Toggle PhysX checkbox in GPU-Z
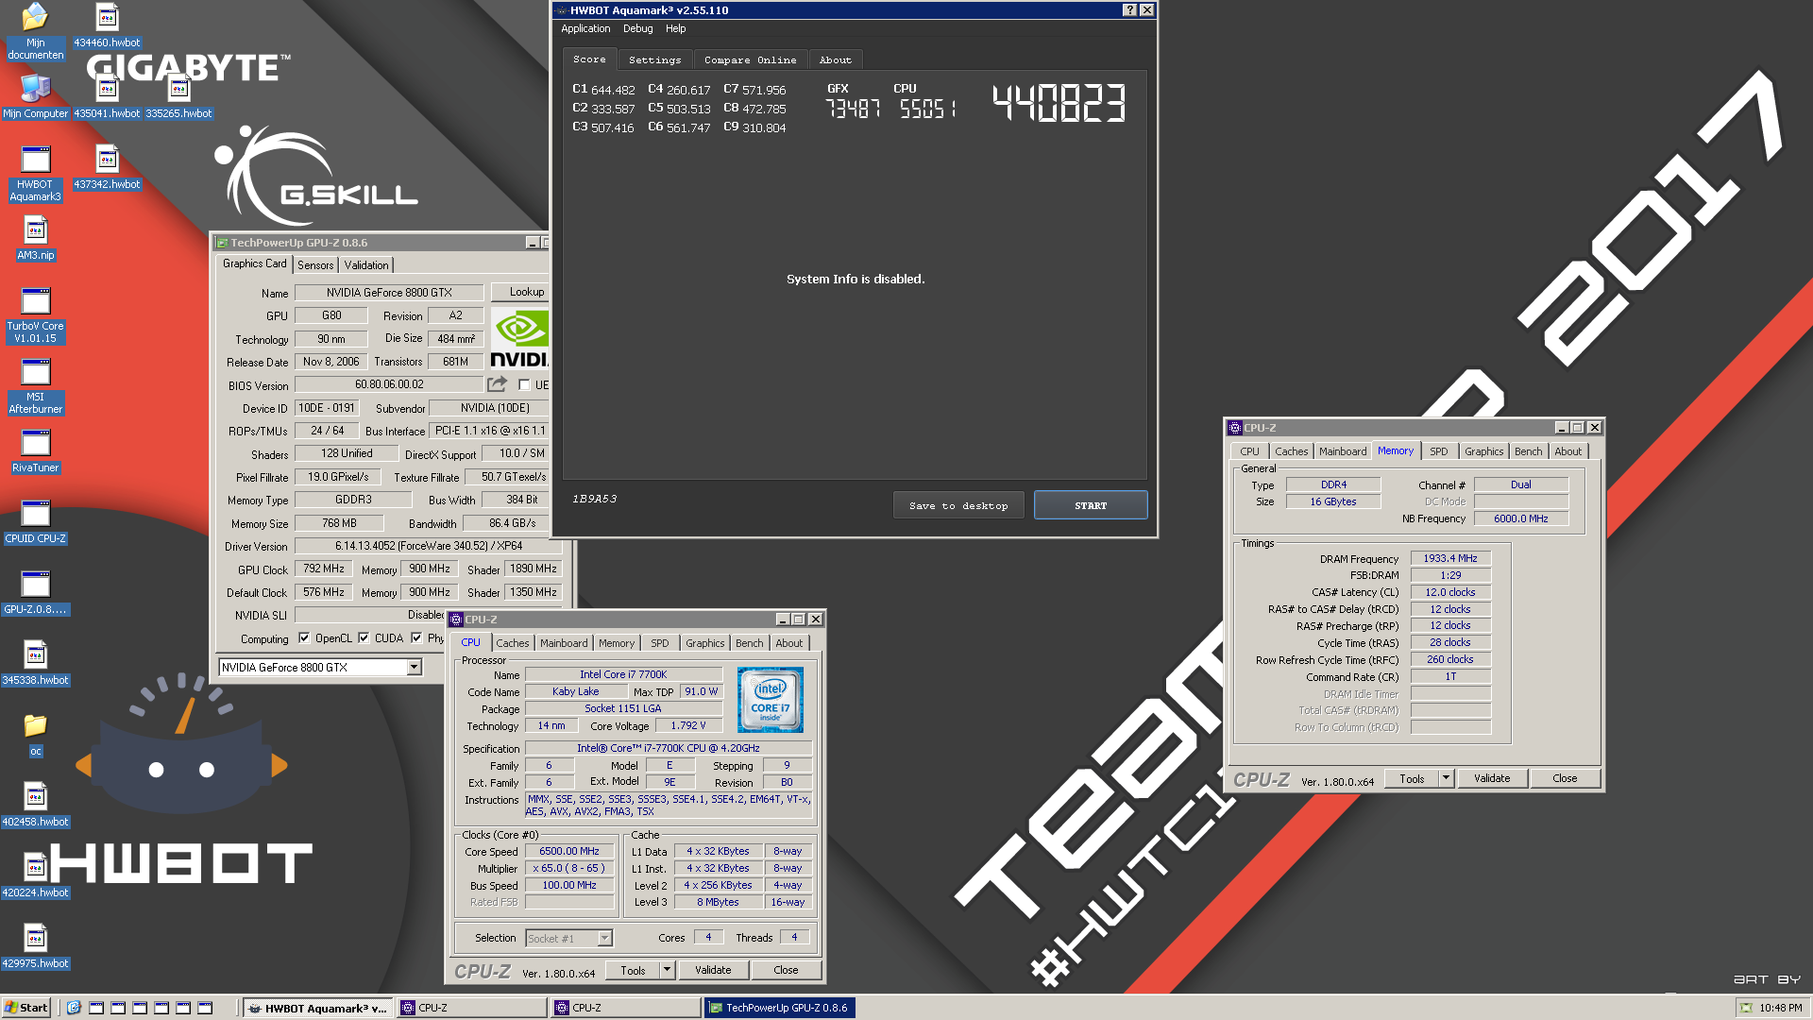This screenshot has width=1813, height=1020. 416,637
